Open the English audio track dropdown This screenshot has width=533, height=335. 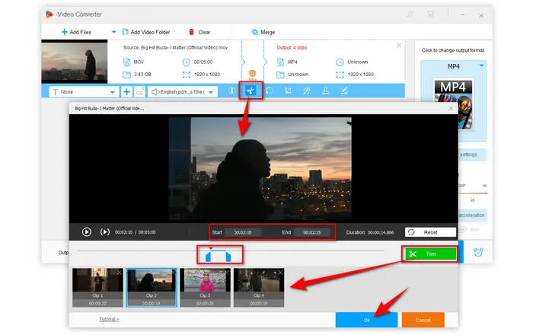[183, 91]
